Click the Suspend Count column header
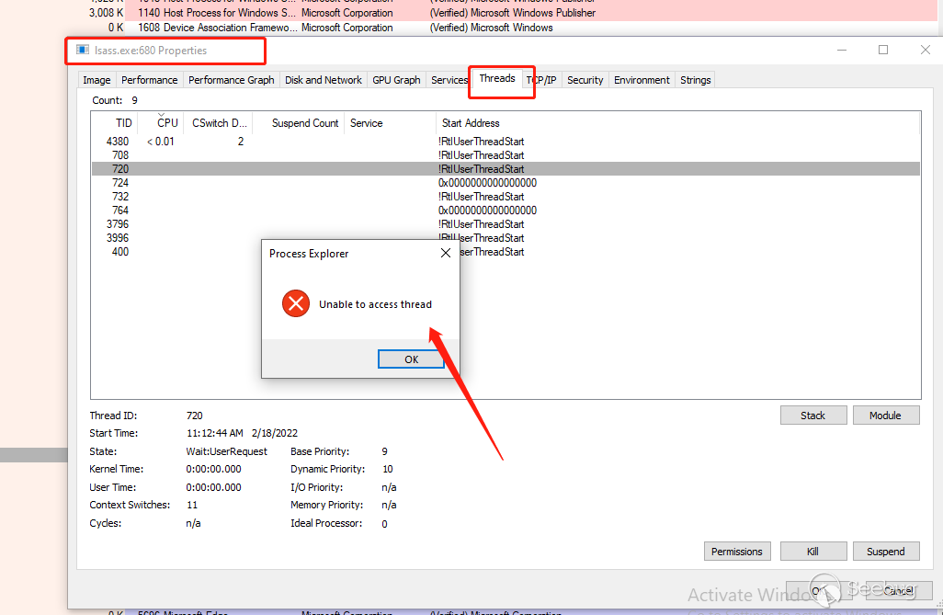This screenshot has width=943, height=615. pyautogui.click(x=299, y=123)
